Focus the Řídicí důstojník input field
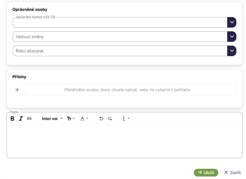The height and width of the screenshot is (179, 246). click(120, 51)
